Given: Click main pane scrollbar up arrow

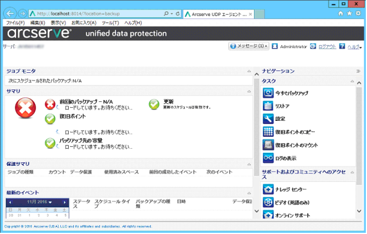Looking at the screenshot, I should coord(256,75).
